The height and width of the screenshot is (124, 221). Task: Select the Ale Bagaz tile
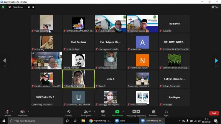coord(174,97)
